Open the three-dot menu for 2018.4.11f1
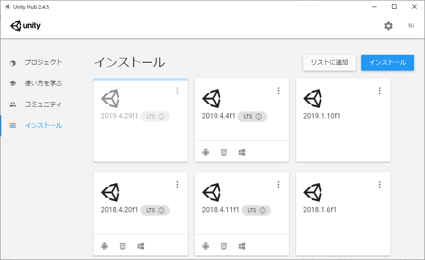Screen dimensions: 425x260 click(278, 185)
